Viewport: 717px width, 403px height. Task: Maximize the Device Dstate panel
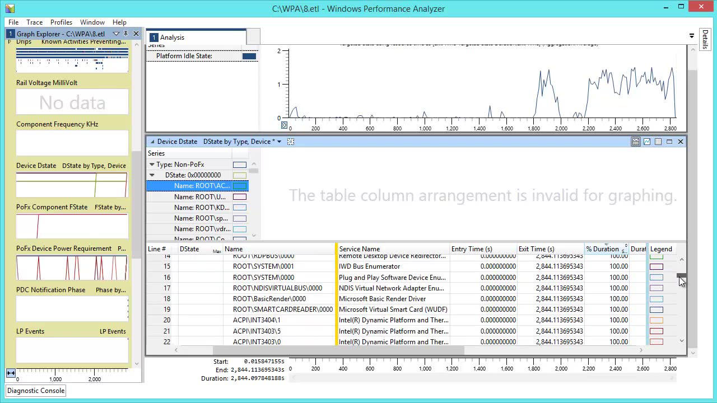click(x=669, y=142)
